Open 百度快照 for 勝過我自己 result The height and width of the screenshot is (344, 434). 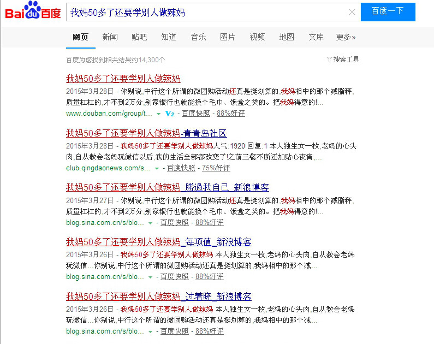174,222
